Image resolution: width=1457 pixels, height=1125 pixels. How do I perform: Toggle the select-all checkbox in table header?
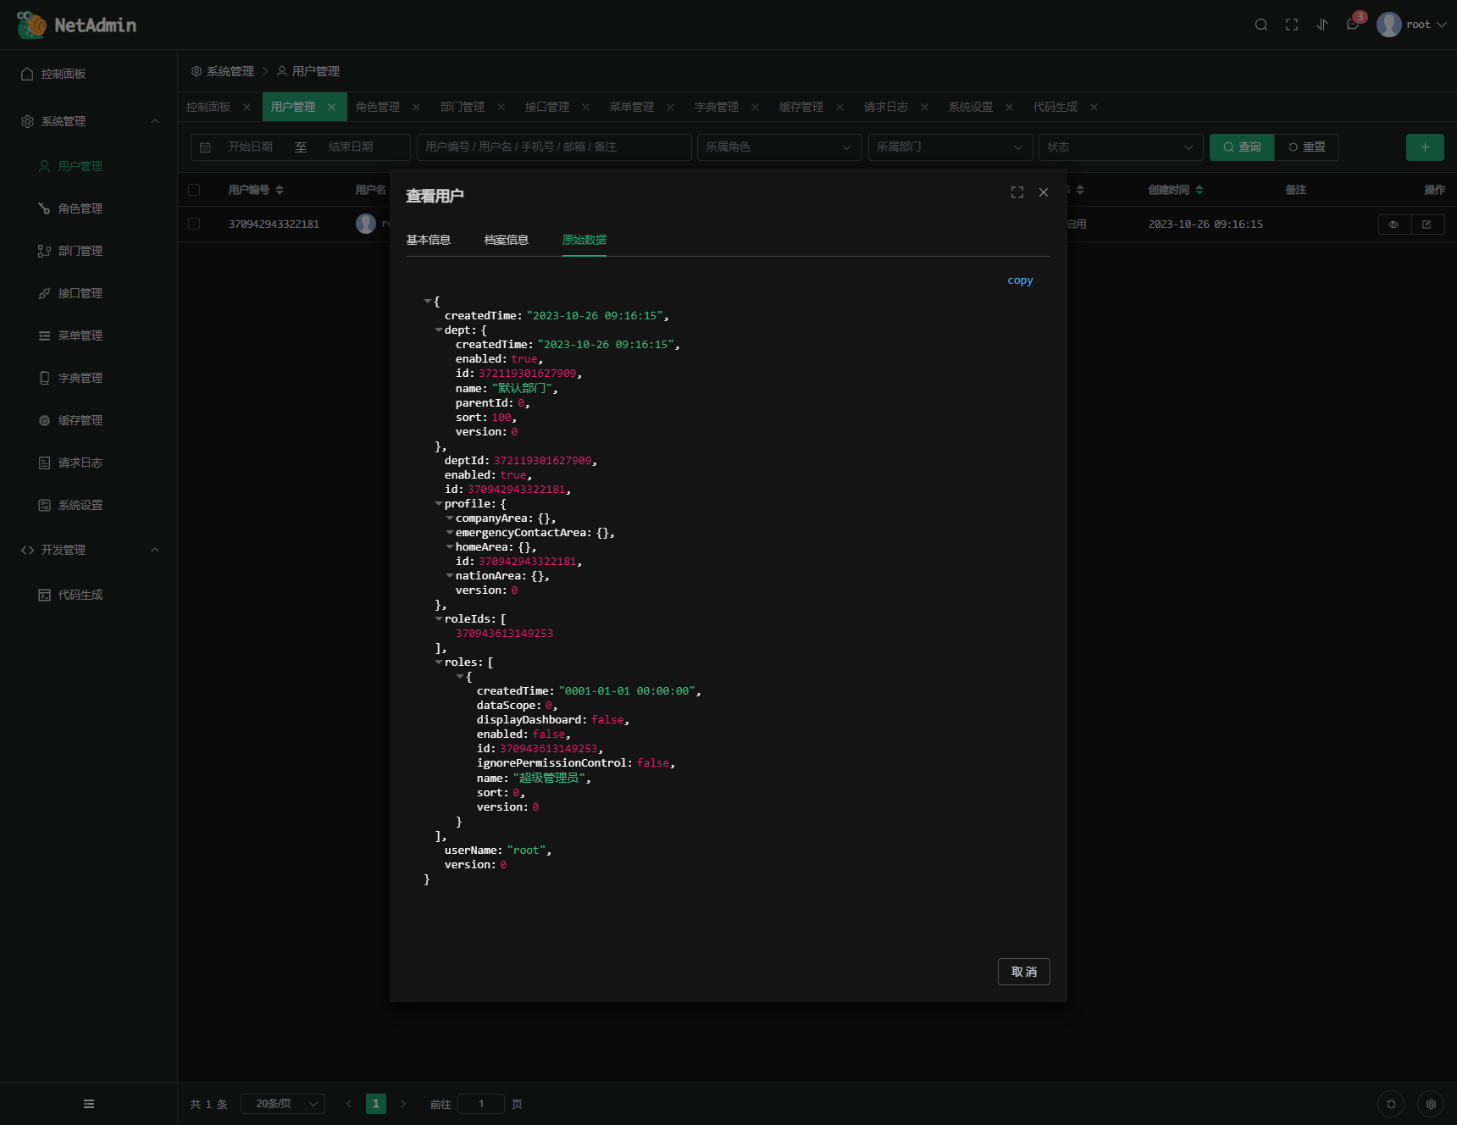(x=194, y=190)
